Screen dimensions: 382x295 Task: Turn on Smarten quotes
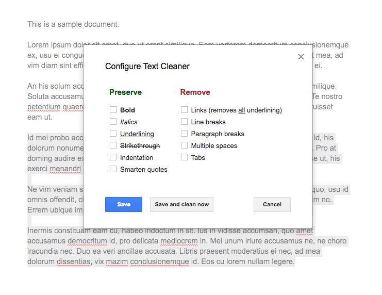[113, 169]
